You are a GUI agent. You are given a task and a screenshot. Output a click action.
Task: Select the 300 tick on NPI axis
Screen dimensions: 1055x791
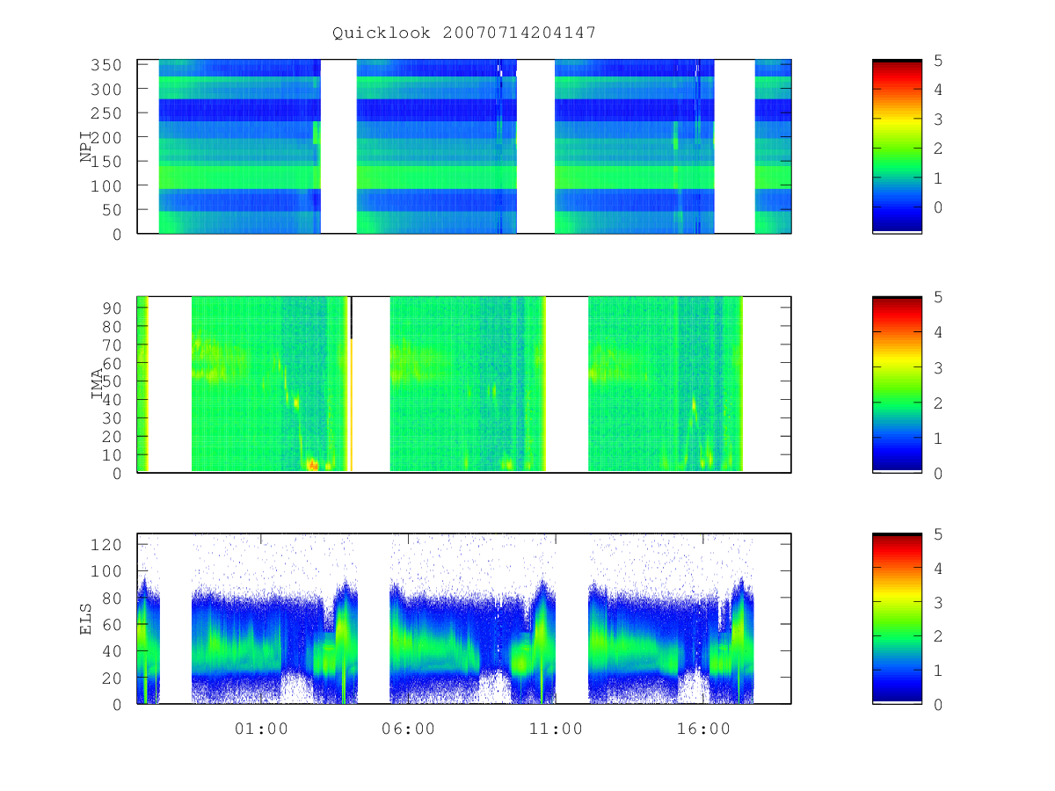tap(105, 90)
